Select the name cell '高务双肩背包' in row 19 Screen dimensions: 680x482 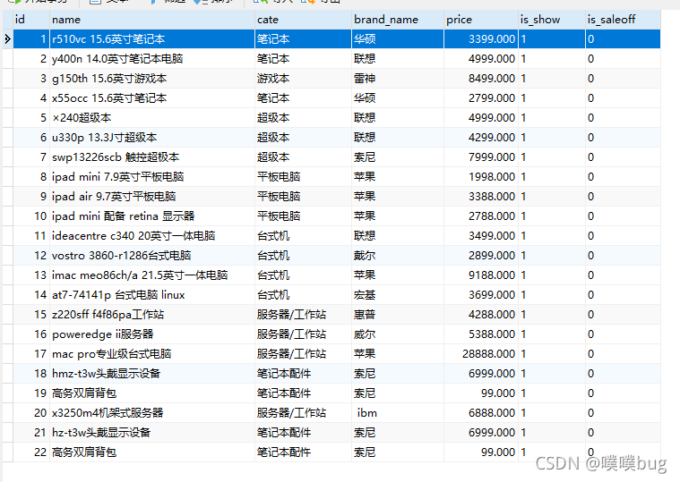pos(151,393)
